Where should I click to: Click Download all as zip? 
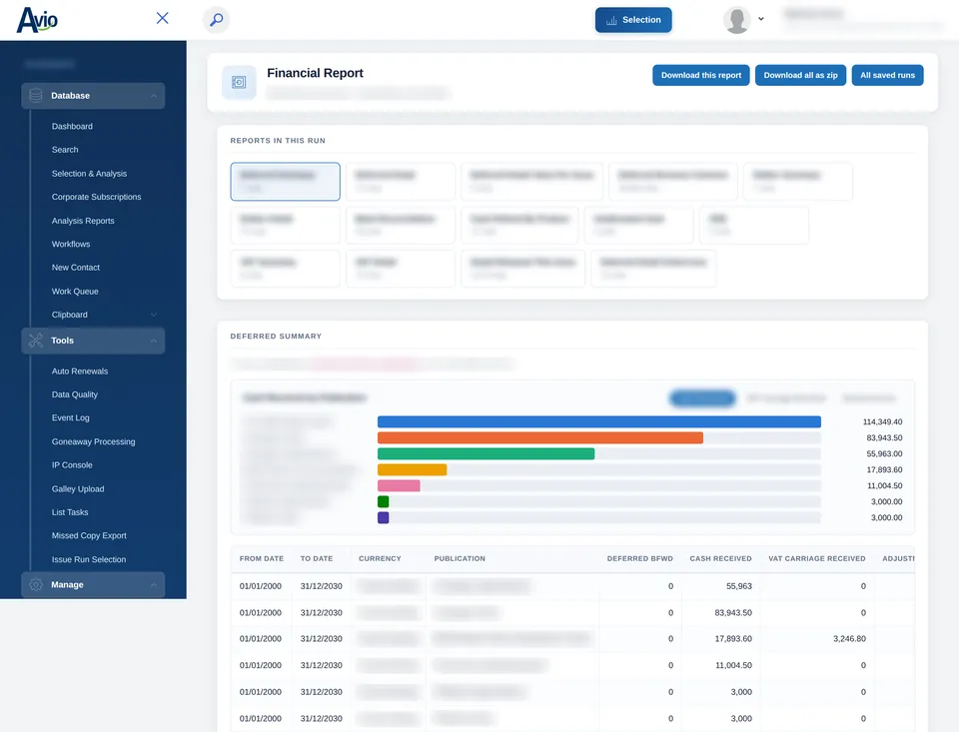point(800,75)
